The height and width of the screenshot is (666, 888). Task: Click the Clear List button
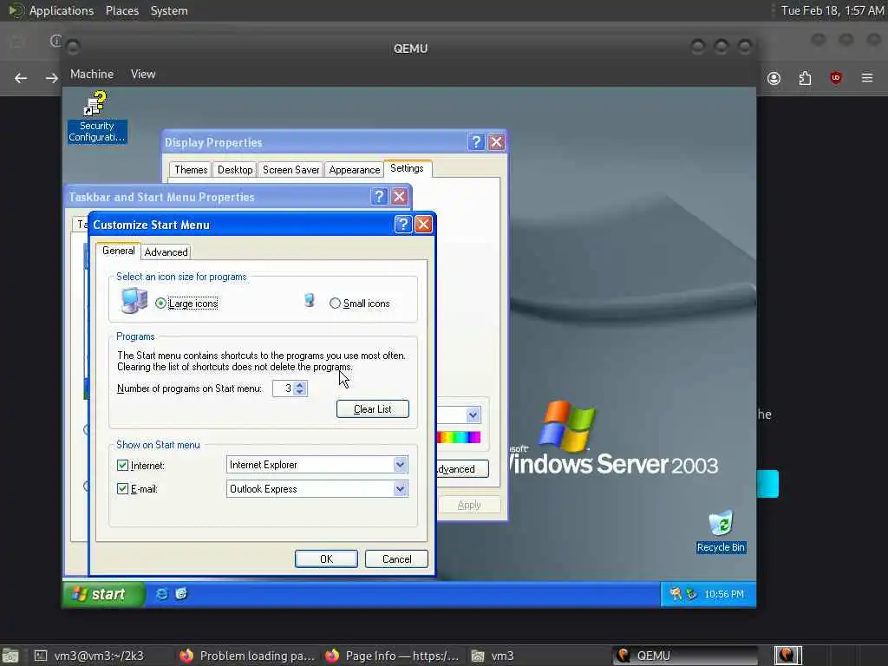point(373,409)
